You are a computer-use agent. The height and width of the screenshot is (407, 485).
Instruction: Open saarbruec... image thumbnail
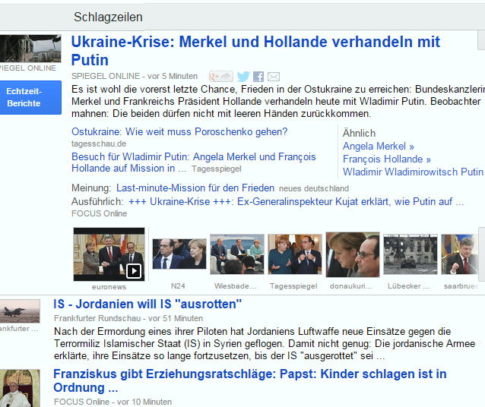point(460,254)
